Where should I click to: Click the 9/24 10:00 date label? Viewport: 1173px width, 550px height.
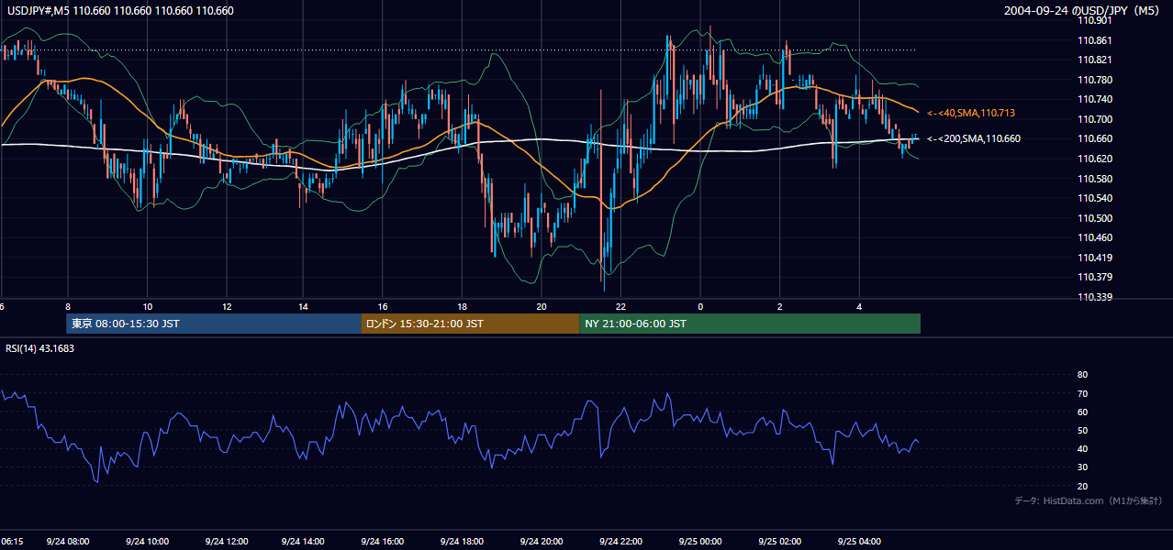[x=147, y=541]
